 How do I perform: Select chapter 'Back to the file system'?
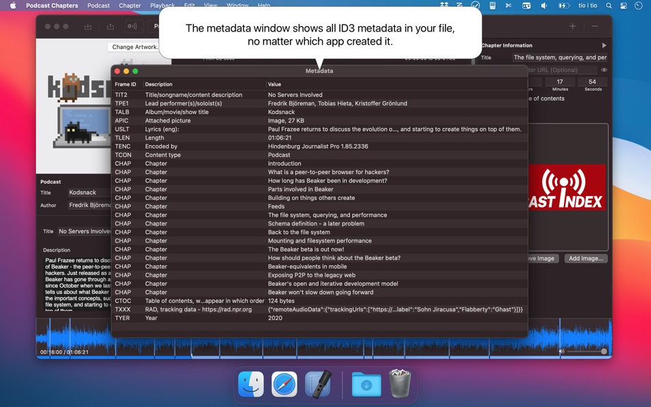click(x=319, y=232)
